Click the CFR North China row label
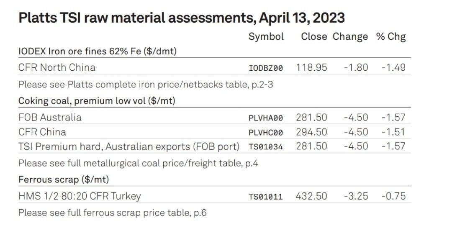 tap(57, 67)
